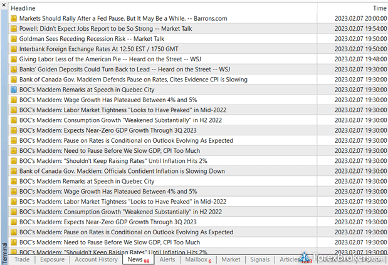
Task: Click the time cell in the Interbank Foreign Exchange row
Action: tap(360, 49)
